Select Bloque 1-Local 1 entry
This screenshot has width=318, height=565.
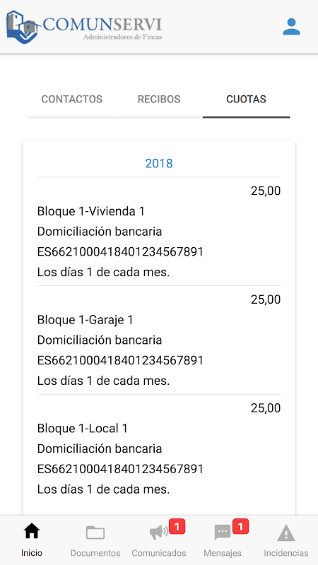159,448
